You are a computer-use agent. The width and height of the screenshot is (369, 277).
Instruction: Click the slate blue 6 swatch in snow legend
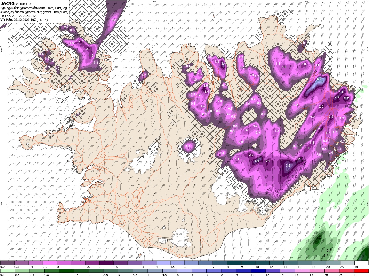click(206, 263)
